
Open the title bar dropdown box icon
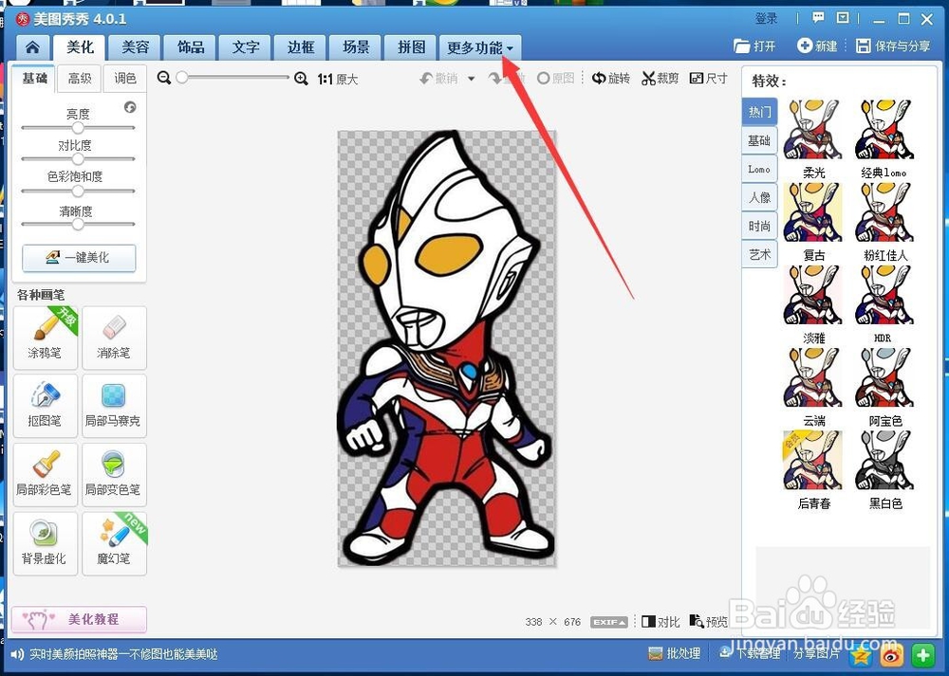(x=842, y=18)
